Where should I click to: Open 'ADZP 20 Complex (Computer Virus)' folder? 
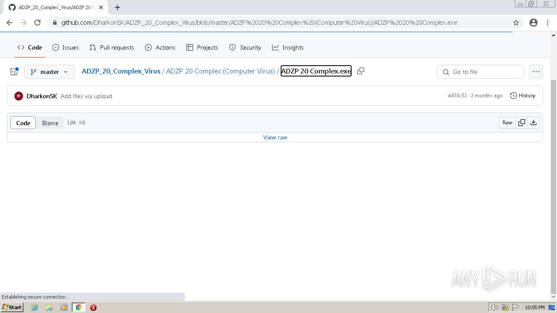[220, 71]
